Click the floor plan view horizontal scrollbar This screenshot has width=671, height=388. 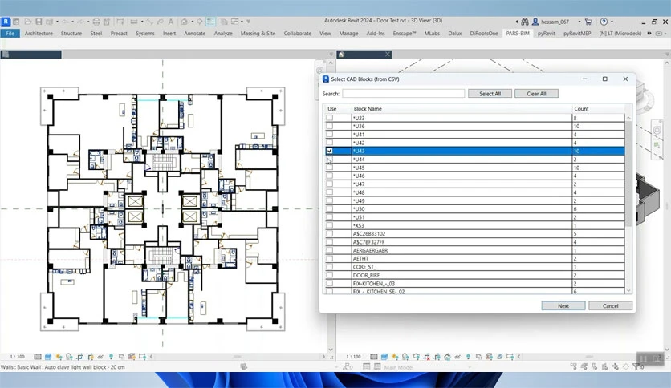pos(238,357)
